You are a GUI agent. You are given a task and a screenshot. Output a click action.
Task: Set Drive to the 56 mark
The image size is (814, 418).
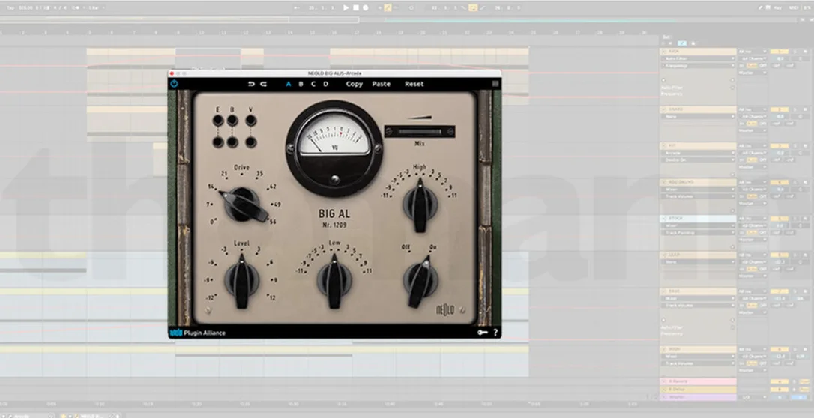pyautogui.click(x=273, y=221)
